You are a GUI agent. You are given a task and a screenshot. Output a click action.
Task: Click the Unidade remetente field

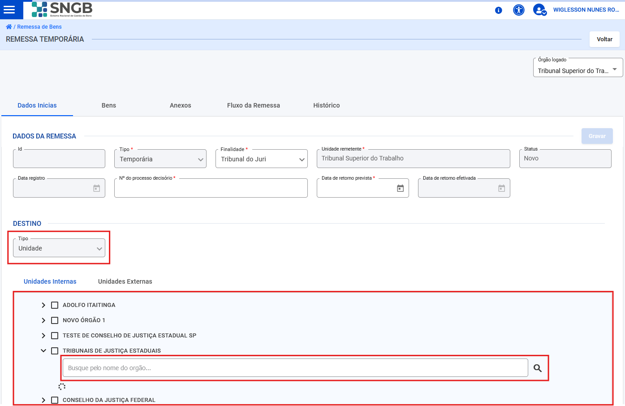(414, 159)
